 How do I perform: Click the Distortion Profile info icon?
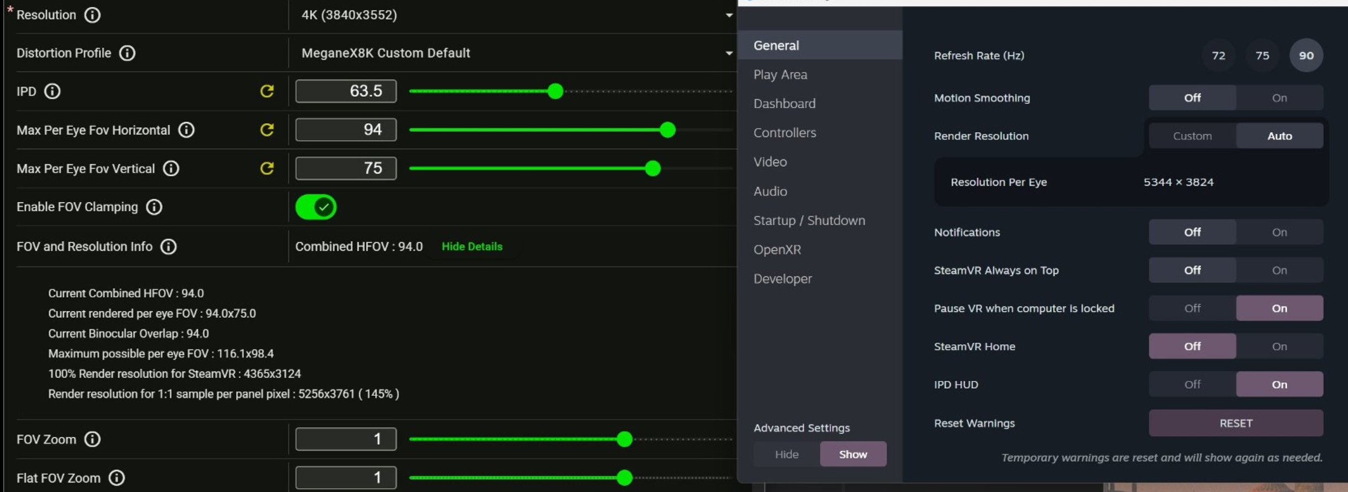click(128, 53)
